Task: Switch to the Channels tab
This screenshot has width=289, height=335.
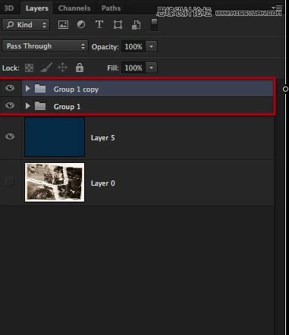Action: [74, 8]
